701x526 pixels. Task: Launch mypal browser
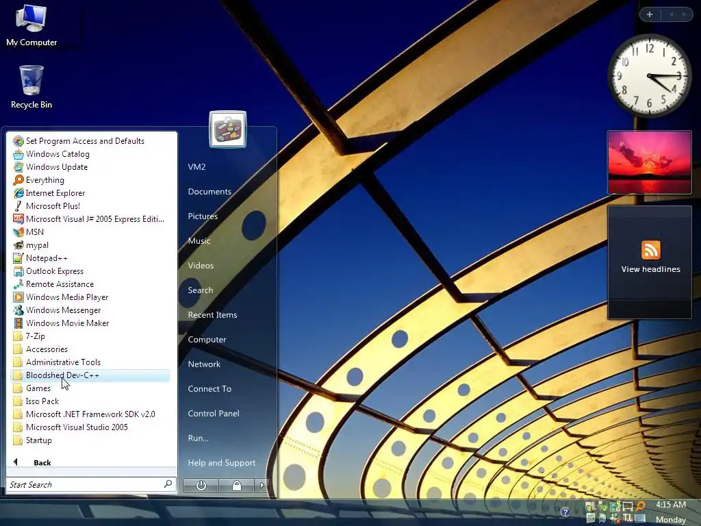(90, 245)
